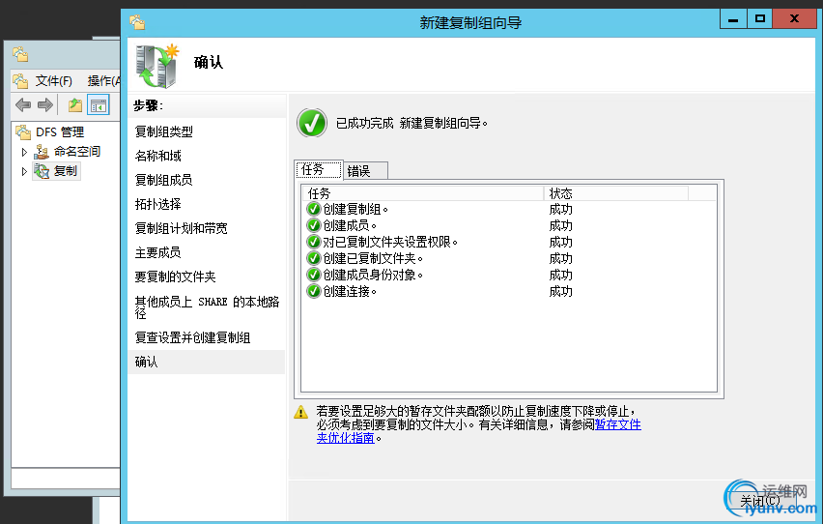Click the 拓扑选择 step
Viewport: 823px width, 524px height.
[158, 204]
